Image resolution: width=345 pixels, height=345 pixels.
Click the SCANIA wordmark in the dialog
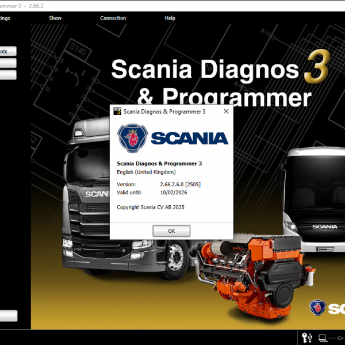(x=189, y=139)
